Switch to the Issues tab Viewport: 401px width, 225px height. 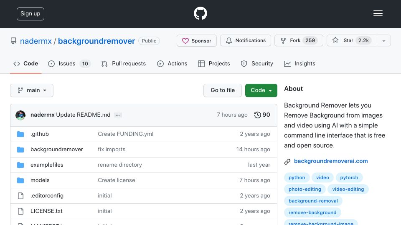pyautogui.click(x=69, y=63)
